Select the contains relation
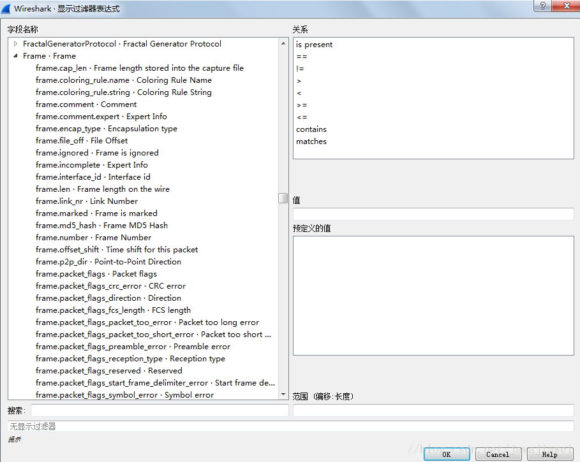The height and width of the screenshot is (462, 580). pos(311,129)
